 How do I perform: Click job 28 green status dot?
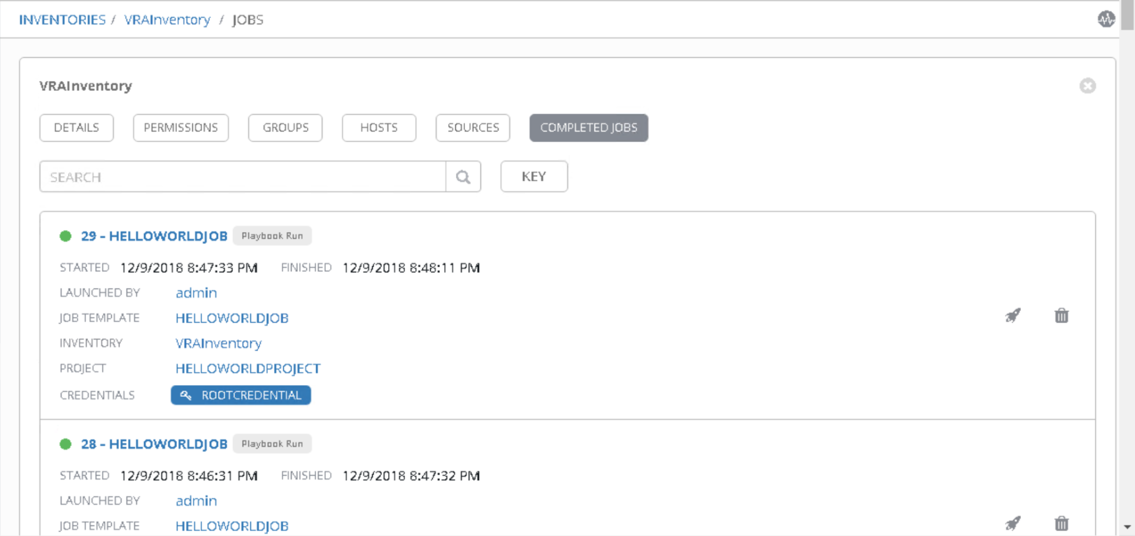pyautogui.click(x=66, y=444)
